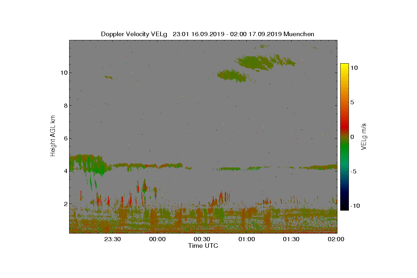This screenshot has height=278, width=417.
Task: Click the yellow top of the colorbar
Action: [344, 66]
